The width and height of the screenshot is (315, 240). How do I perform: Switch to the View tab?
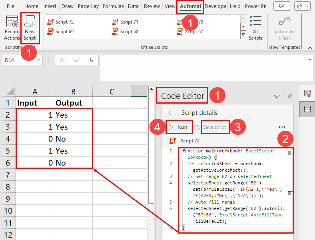click(170, 6)
